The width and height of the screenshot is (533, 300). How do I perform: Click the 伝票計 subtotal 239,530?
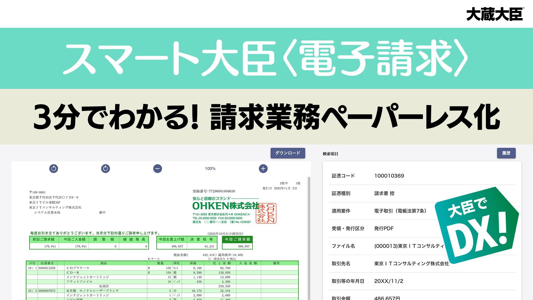(x=224, y=286)
